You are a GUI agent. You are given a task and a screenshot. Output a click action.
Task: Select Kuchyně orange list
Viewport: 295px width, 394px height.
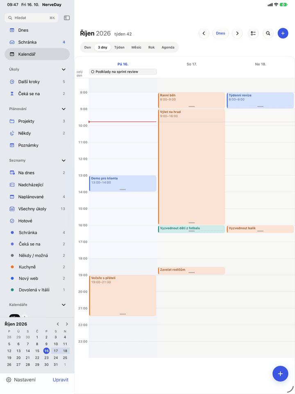point(37,267)
